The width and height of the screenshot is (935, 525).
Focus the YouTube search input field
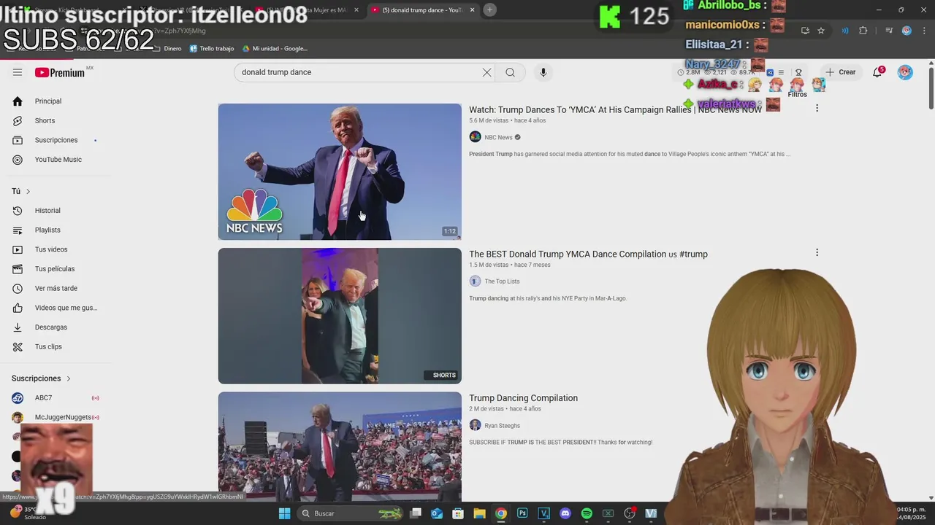coord(358,72)
